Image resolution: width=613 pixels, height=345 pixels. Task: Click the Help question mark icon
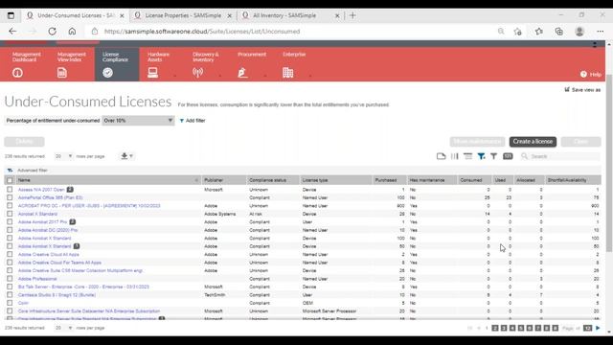tap(583, 75)
